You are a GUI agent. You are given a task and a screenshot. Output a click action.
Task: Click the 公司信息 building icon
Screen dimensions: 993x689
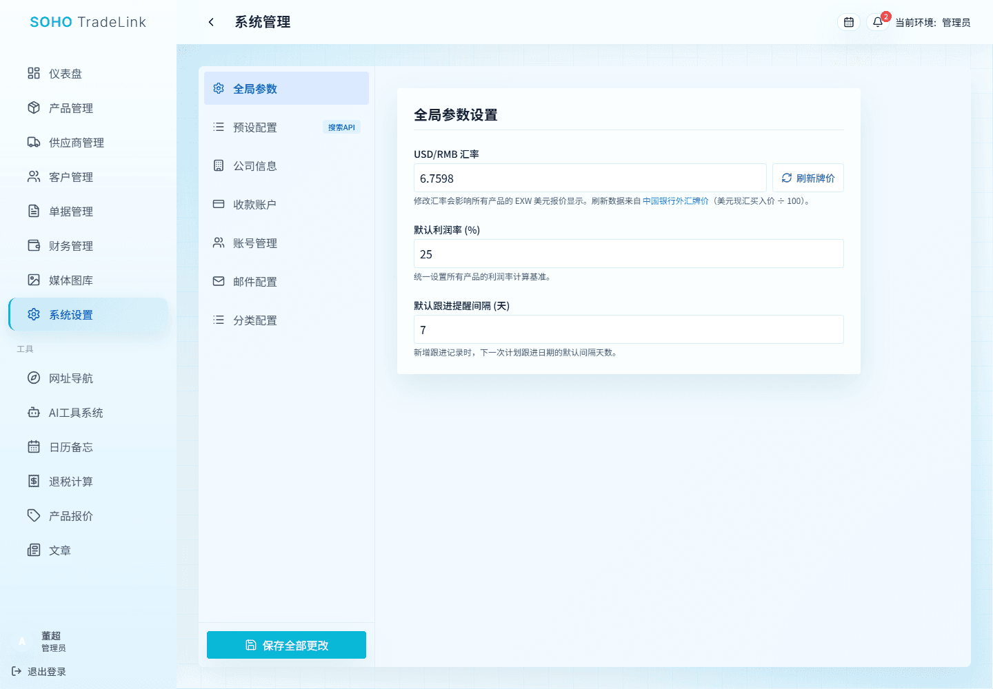click(x=219, y=165)
